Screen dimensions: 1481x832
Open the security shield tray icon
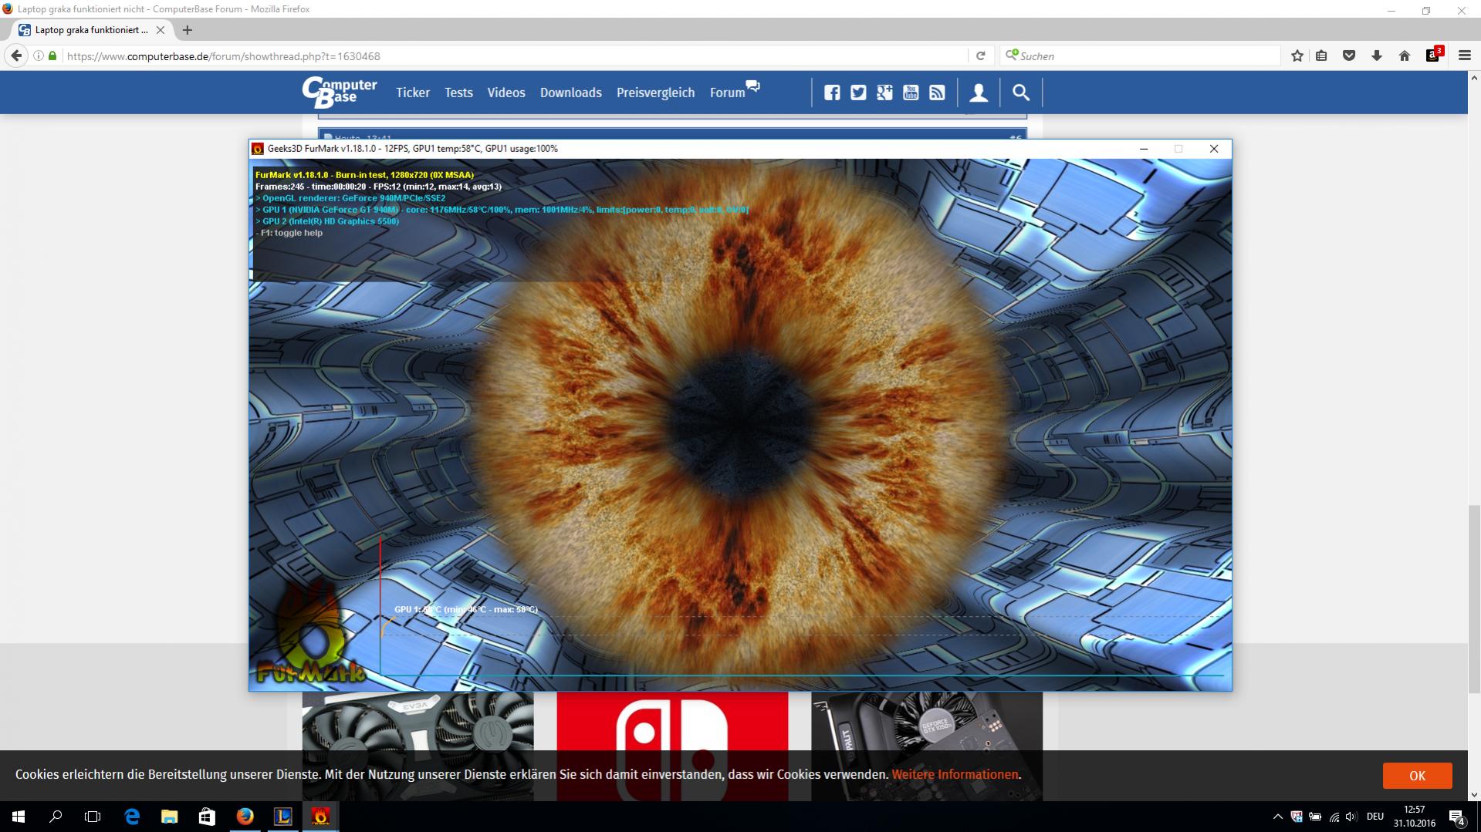coord(1297,817)
